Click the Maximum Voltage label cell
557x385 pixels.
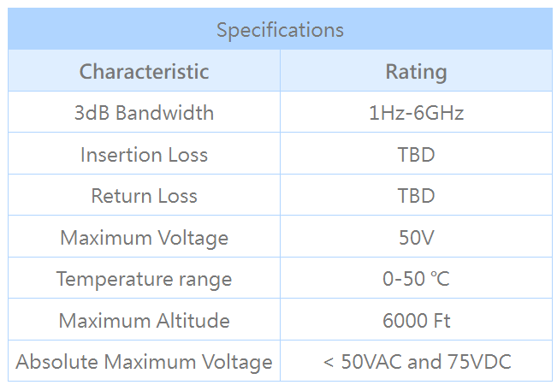(144, 238)
